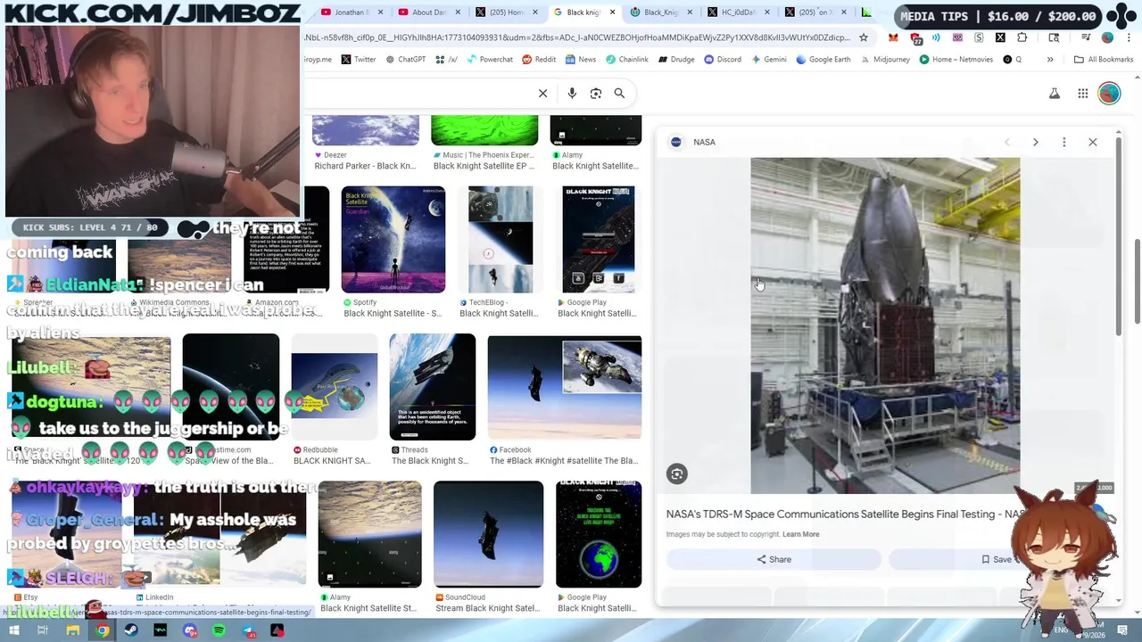Screen dimensions: 1142x642
Task: Open the MetaMask fox extension
Action: (893, 37)
